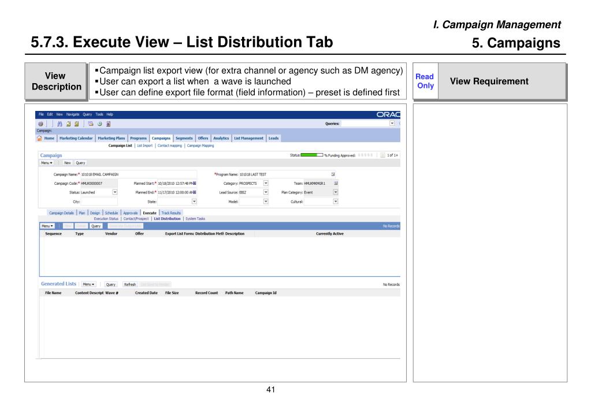Image resolution: width=591 pixels, height=409 pixels.
Task: Open the Edit menu
Action: point(50,114)
